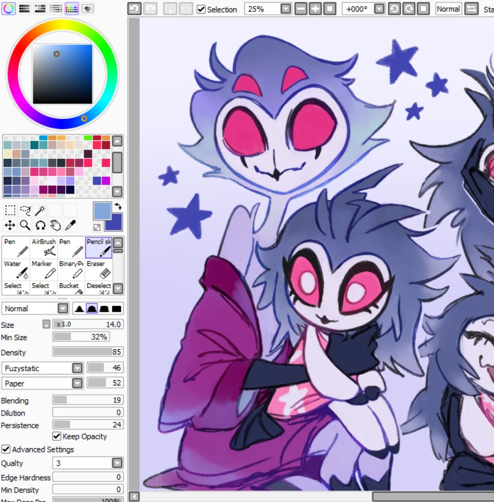Adjust the Blending slider
Screen dimensions: 494x502
coord(88,400)
